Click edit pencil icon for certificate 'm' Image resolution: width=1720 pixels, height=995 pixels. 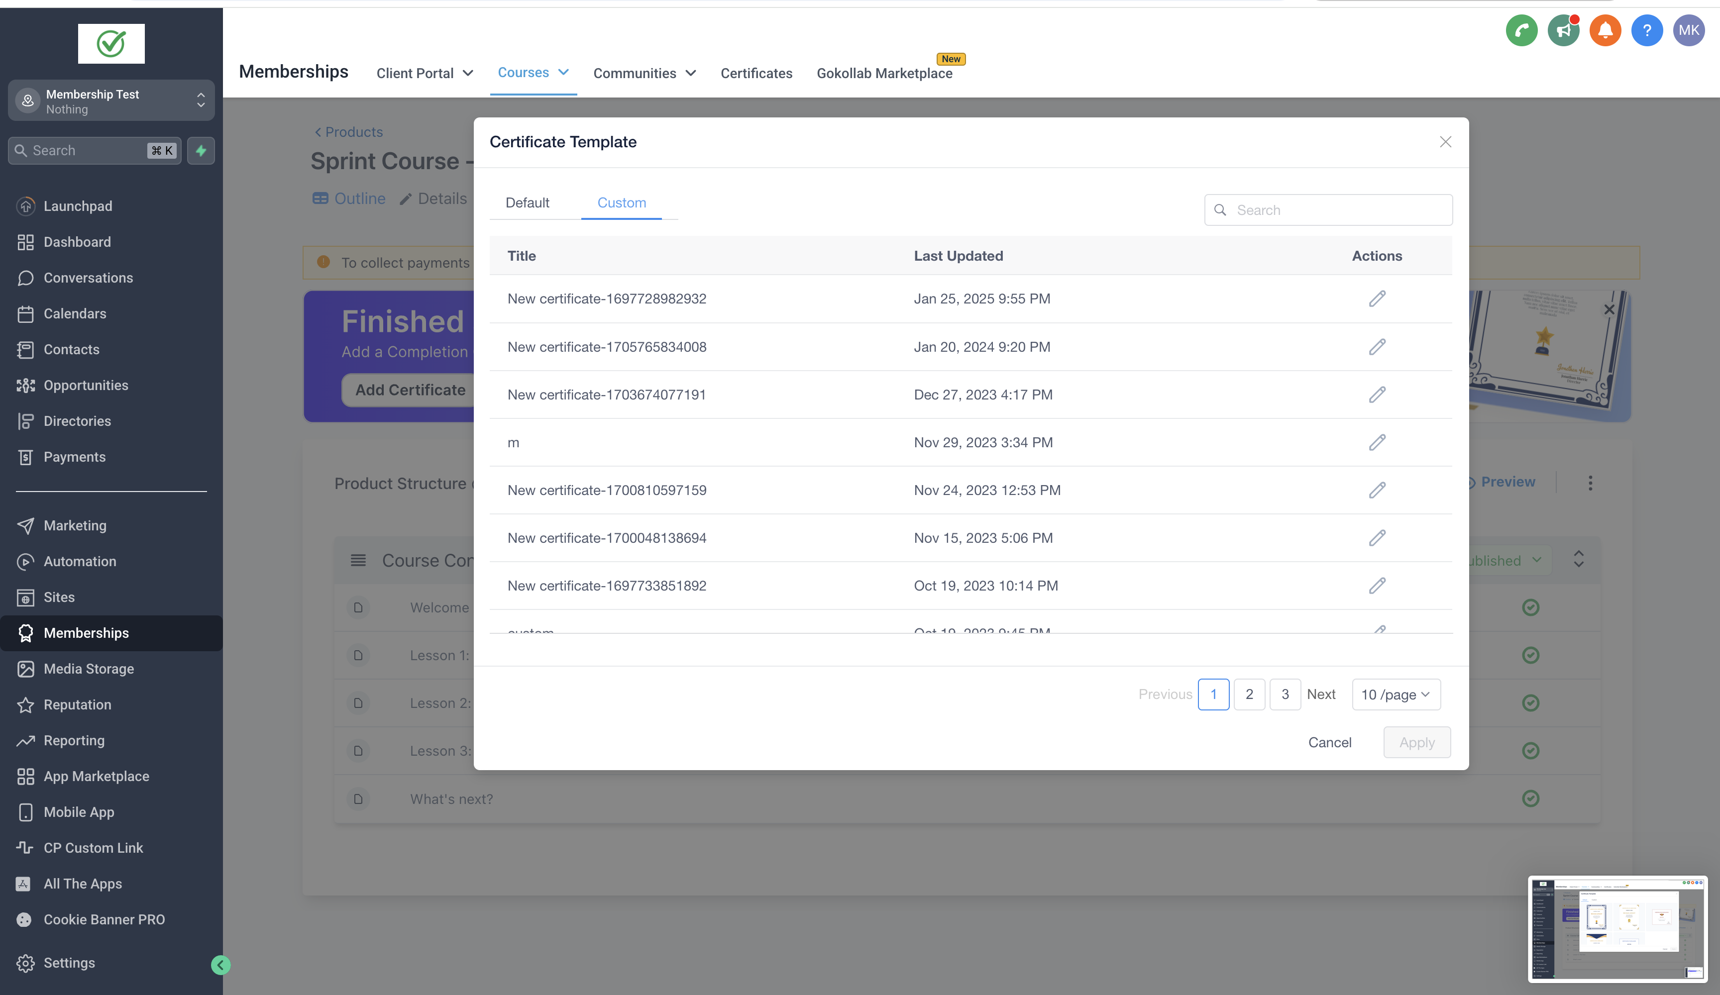pyautogui.click(x=1377, y=442)
